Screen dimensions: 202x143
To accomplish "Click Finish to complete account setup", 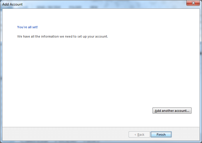I will tap(161, 135).
